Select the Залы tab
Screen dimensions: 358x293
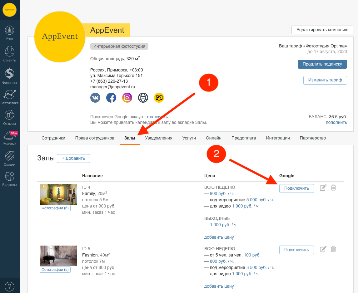[x=129, y=138]
